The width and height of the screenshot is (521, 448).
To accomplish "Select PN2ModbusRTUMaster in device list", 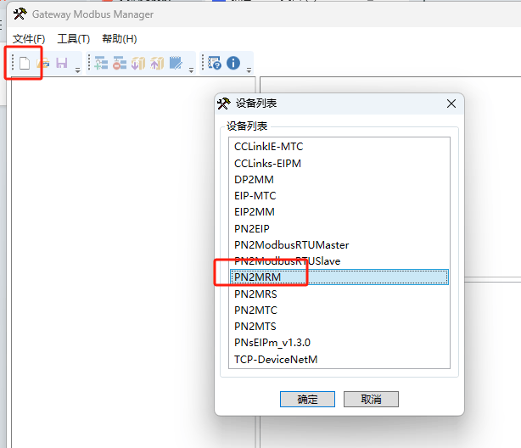I will [339, 245].
